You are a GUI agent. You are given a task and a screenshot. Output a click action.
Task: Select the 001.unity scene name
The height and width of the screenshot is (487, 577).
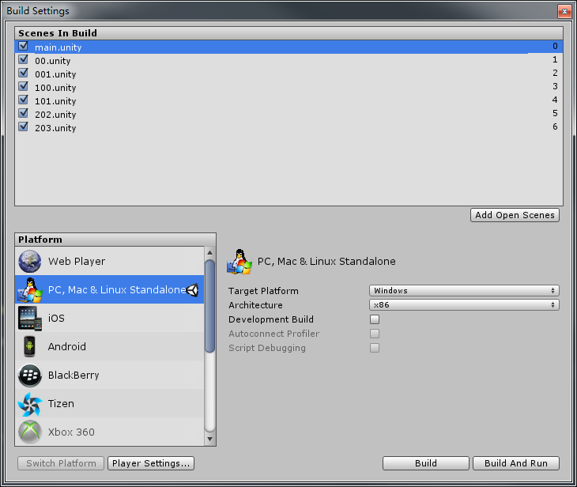(55, 74)
